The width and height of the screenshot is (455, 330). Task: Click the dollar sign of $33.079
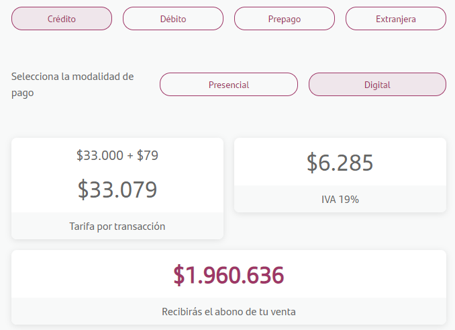pyautogui.click(x=83, y=190)
